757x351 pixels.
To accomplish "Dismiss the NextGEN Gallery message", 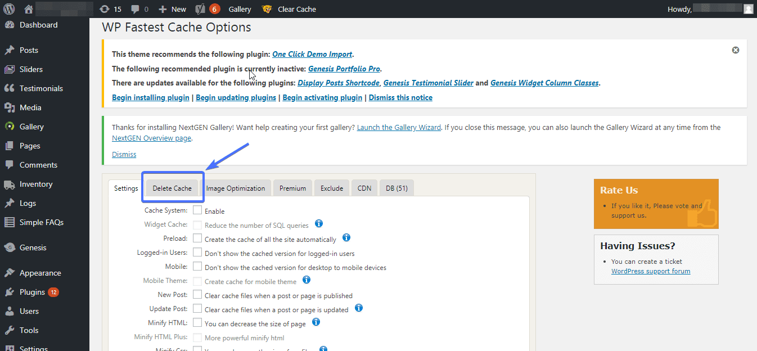I will coord(124,154).
